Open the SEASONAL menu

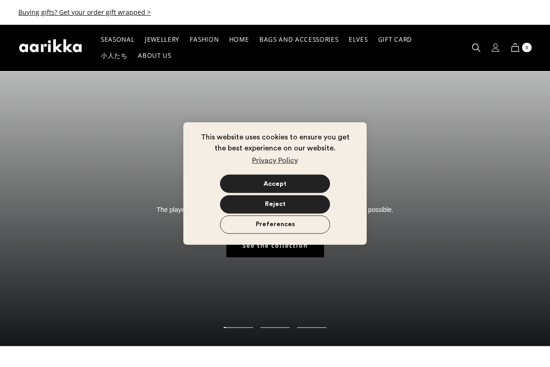[x=117, y=39]
